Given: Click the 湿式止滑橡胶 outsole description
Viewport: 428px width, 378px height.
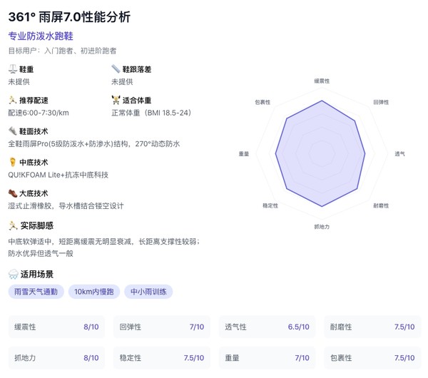Looking at the screenshot, I should pos(66,206).
